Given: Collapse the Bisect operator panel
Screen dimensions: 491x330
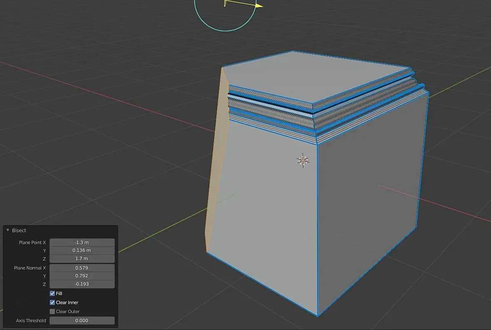Looking at the screenshot, I should pyautogui.click(x=8, y=230).
